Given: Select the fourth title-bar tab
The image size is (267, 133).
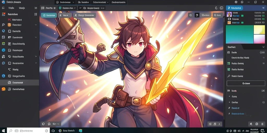Looking at the screenshot, I should [119, 2].
